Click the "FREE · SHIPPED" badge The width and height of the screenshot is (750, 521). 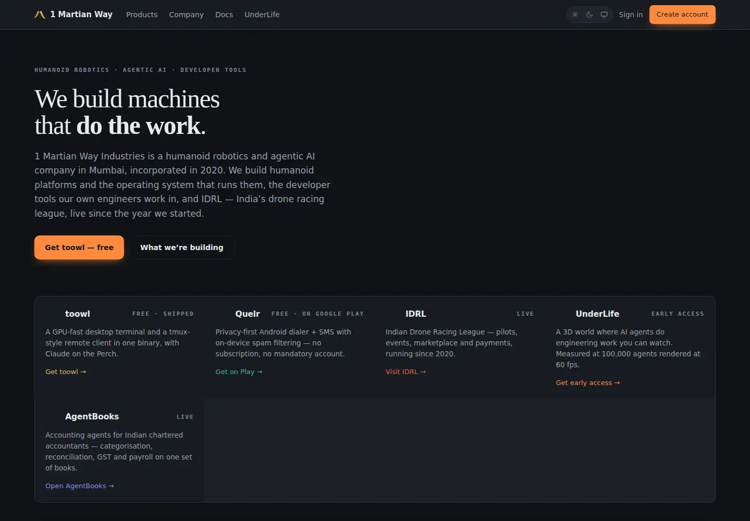click(163, 314)
